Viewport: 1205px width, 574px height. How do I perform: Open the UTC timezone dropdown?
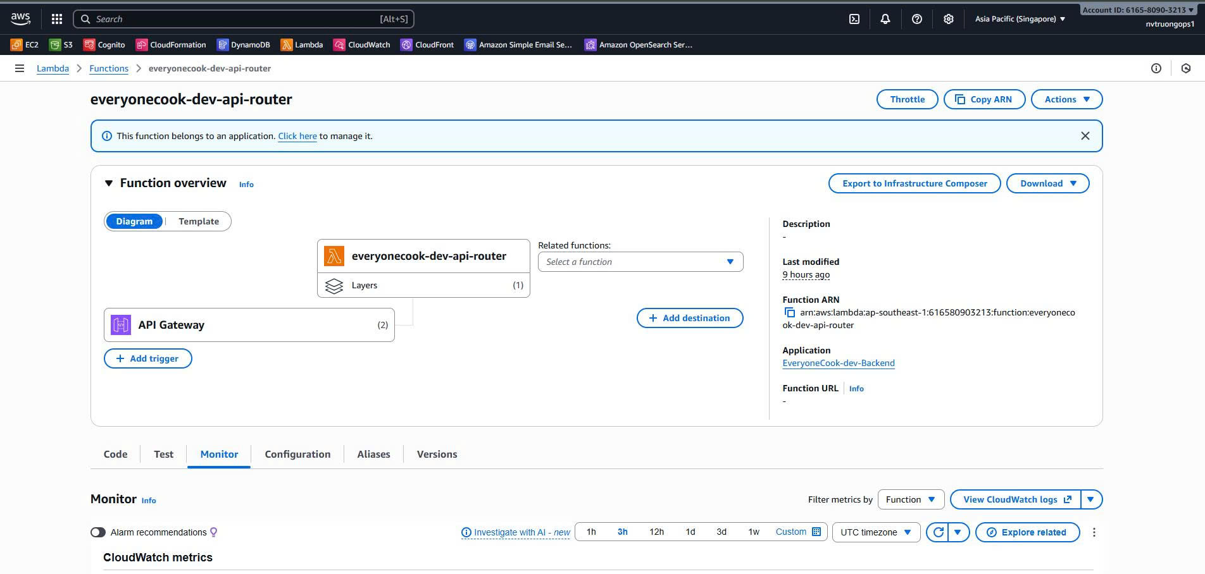point(876,532)
